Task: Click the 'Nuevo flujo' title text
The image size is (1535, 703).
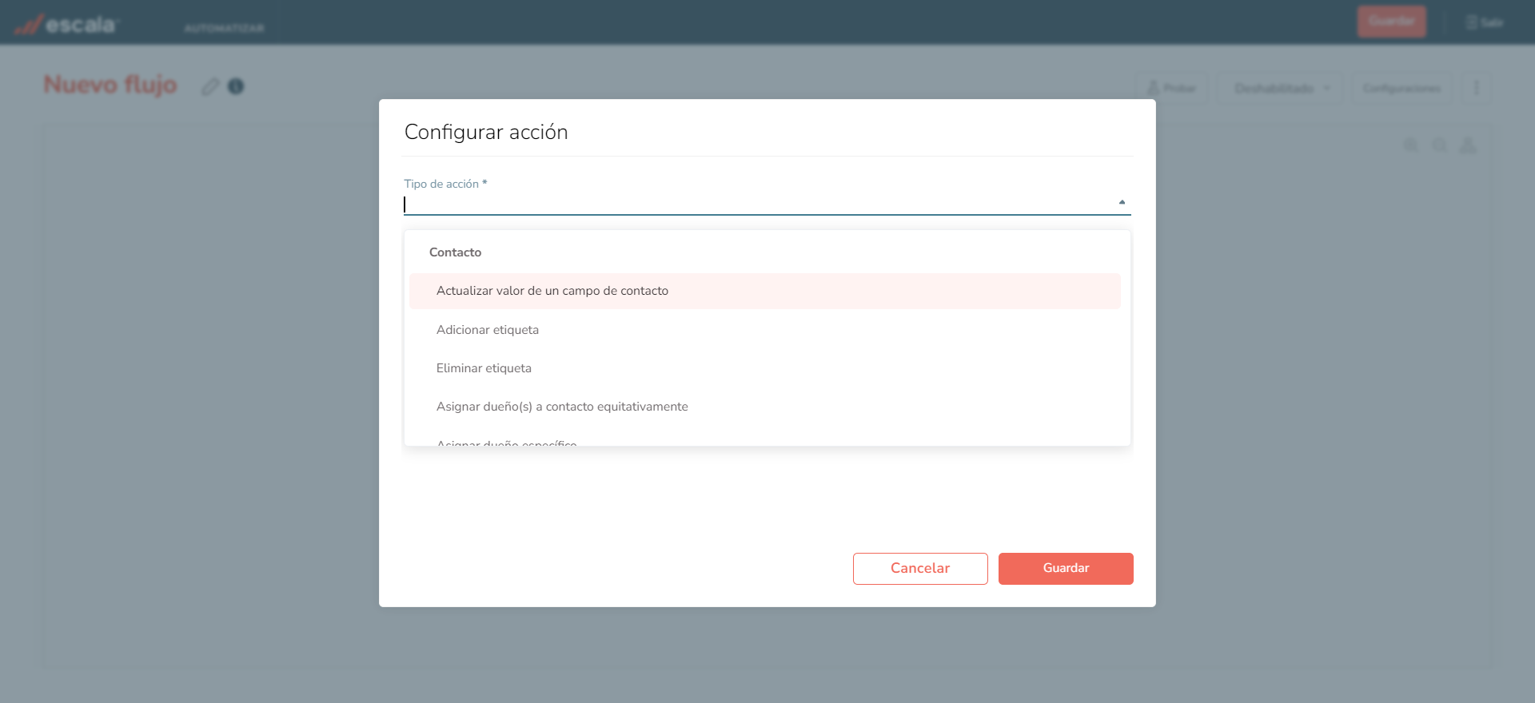Action: click(110, 85)
